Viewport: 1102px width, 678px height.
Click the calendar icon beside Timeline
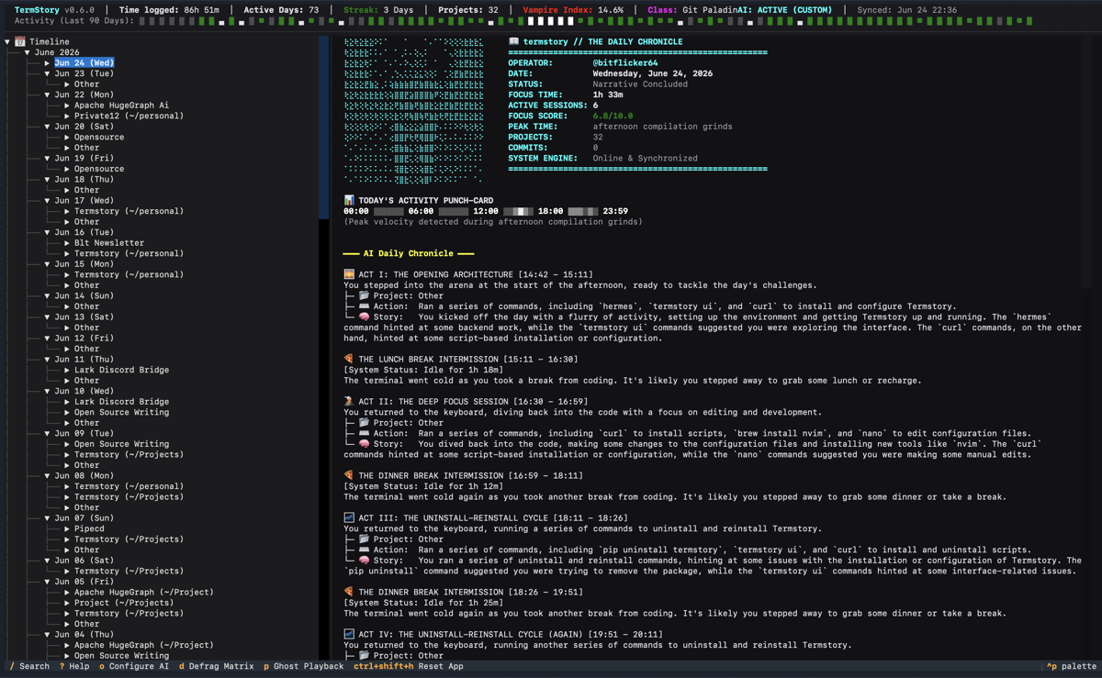click(20, 41)
